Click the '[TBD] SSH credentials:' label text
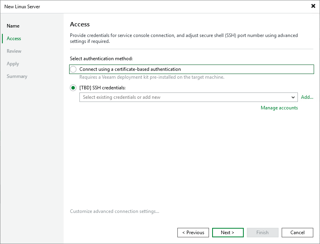Viewport: 320px width, 244px height. tap(102, 88)
